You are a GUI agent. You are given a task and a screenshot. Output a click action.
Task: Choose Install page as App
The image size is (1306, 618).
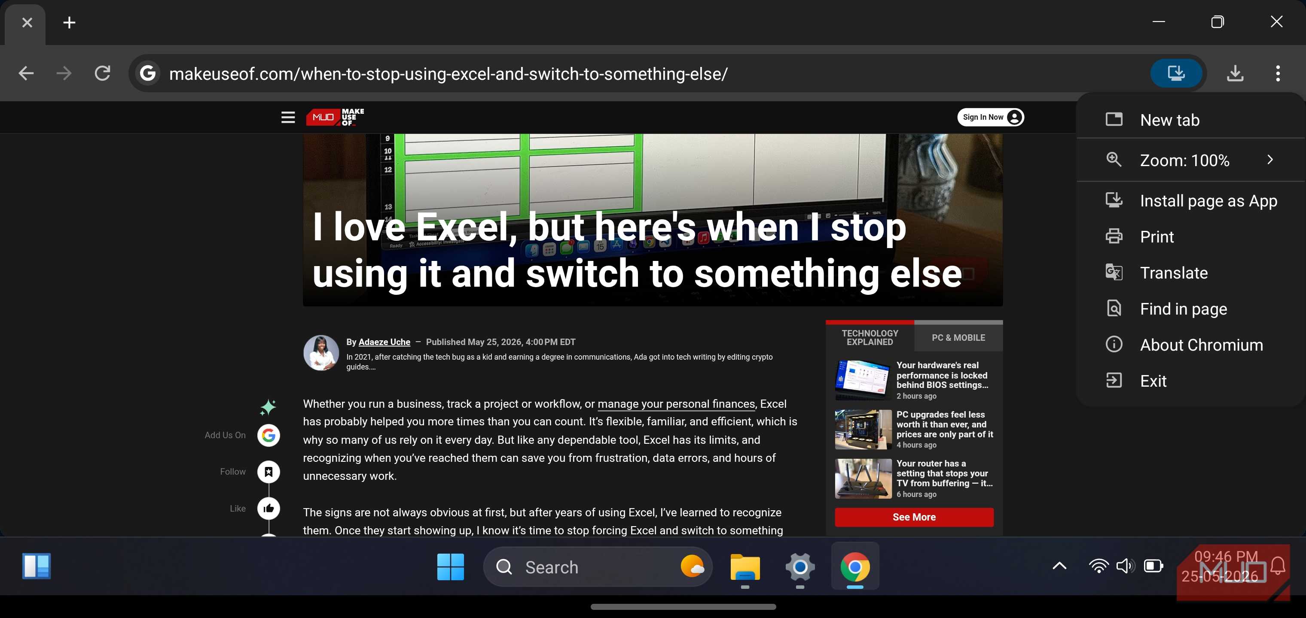pos(1190,200)
